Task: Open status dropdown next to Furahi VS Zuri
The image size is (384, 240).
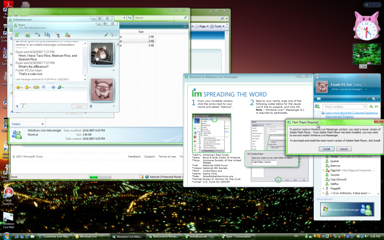Action: tap(365, 85)
